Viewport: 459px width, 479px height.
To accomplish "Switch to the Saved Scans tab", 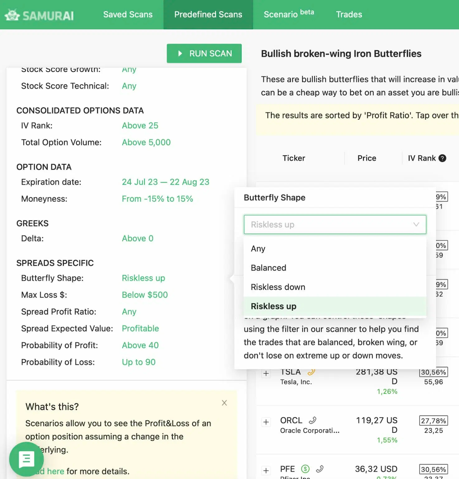I will coord(128,14).
